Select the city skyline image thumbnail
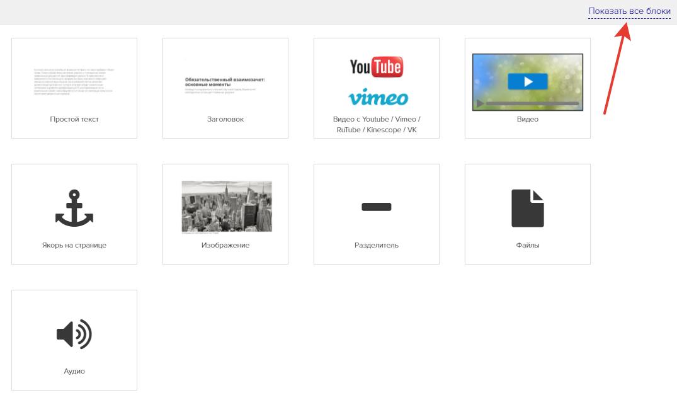The height and width of the screenshot is (400, 677). click(x=226, y=206)
